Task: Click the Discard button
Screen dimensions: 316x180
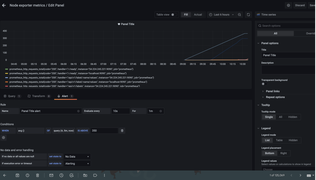Action: (300, 5)
